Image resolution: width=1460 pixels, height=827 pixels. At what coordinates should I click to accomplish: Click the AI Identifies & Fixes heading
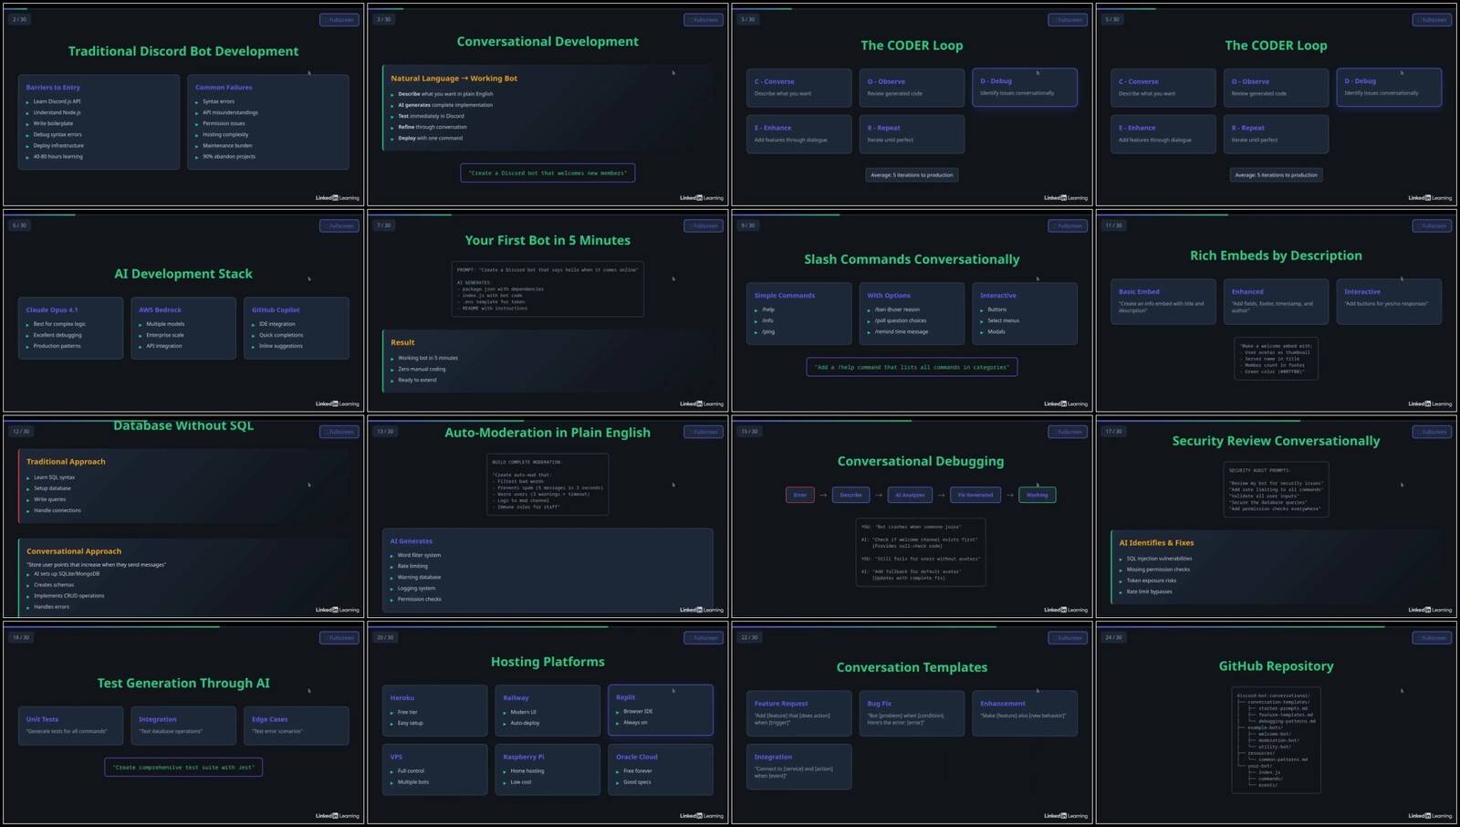tap(1156, 543)
